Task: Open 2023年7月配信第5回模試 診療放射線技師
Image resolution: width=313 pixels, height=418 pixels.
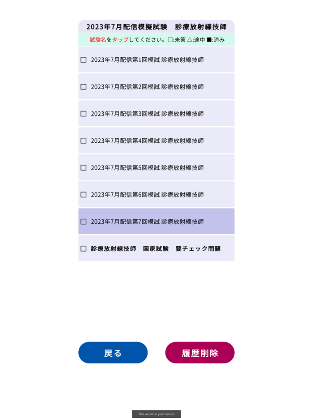Action: point(148,167)
